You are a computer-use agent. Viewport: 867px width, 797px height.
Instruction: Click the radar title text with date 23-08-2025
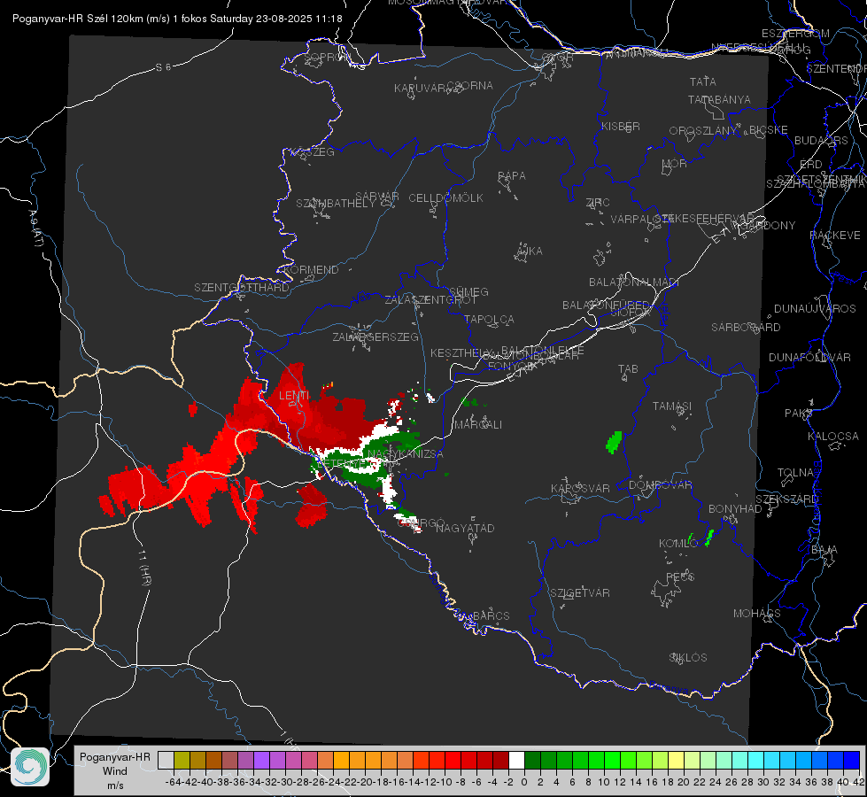click(177, 19)
